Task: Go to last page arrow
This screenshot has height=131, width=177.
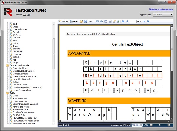Action: coord(148,21)
